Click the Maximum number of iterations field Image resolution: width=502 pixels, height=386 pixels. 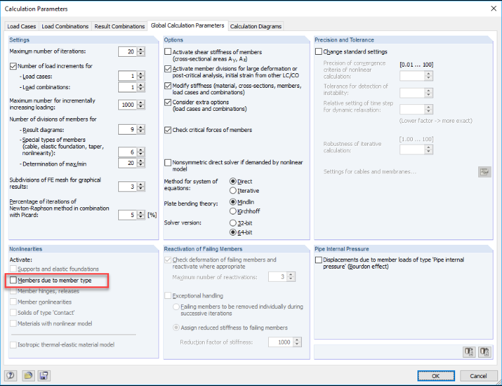127,51
